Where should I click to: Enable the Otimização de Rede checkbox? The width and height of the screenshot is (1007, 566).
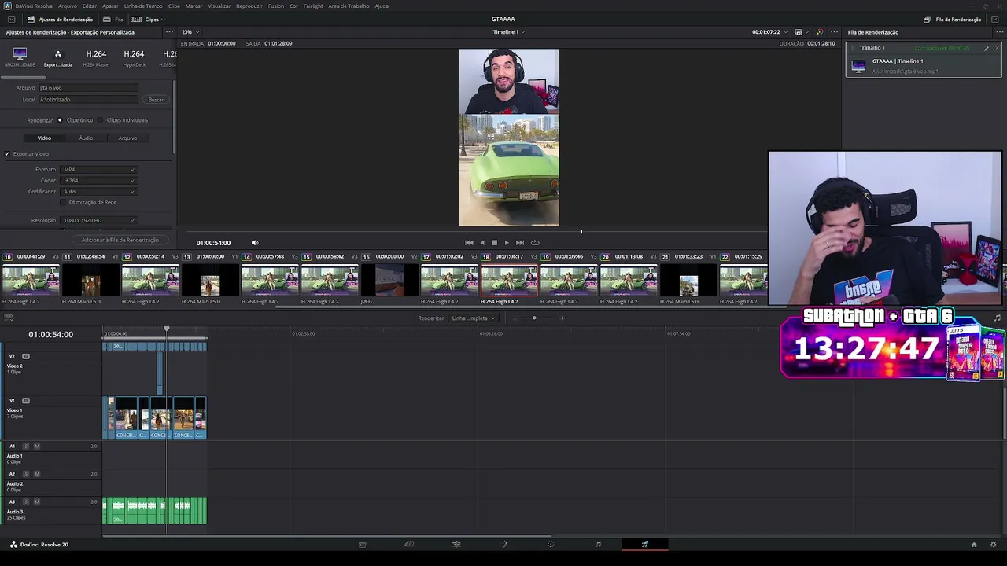[x=63, y=202]
